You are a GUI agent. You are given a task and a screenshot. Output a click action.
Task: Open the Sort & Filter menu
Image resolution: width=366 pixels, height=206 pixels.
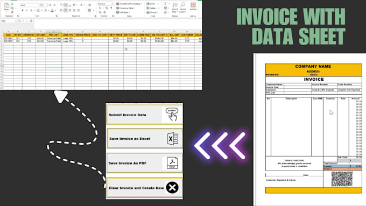point(175,8)
